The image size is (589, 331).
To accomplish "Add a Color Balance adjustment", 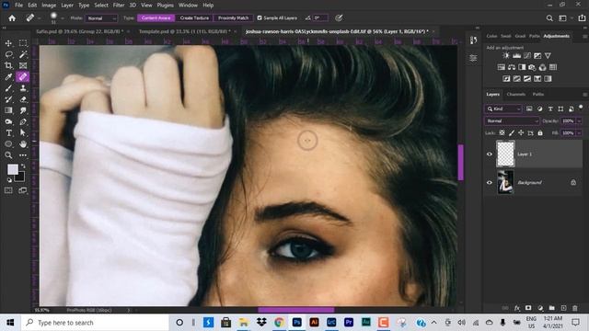I will tap(512, 67).
